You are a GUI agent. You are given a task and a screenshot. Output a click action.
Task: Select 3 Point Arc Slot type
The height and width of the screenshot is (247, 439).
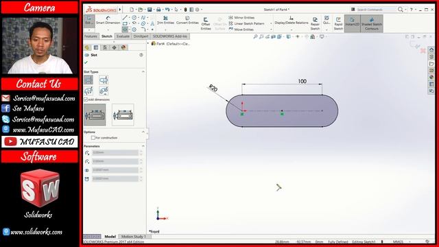click(88, 91)
